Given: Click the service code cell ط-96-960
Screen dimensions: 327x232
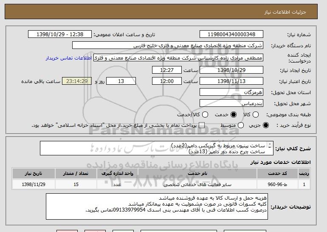Looking at the screenshot, I should point(277,184).
